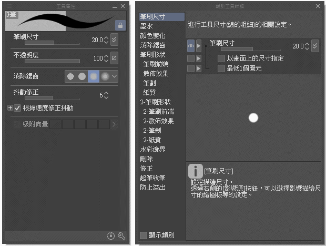Click 筆刷尺寸 dynamics button in tool property panel
This screenshot has width=326, height=246.
pos(114,40)
